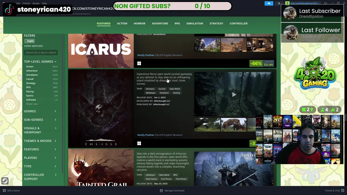Open The Isle Mostly Positive reviews link
The height and width of the screenshot is (195, 347).
click(160, 135)
